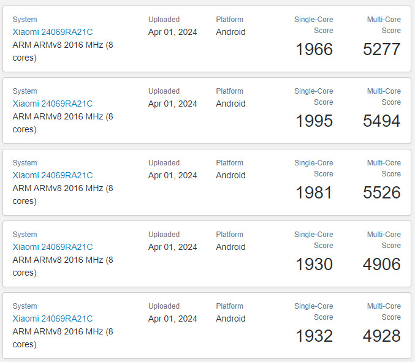Select the multi-core score 5526

[x=381, y=193]
